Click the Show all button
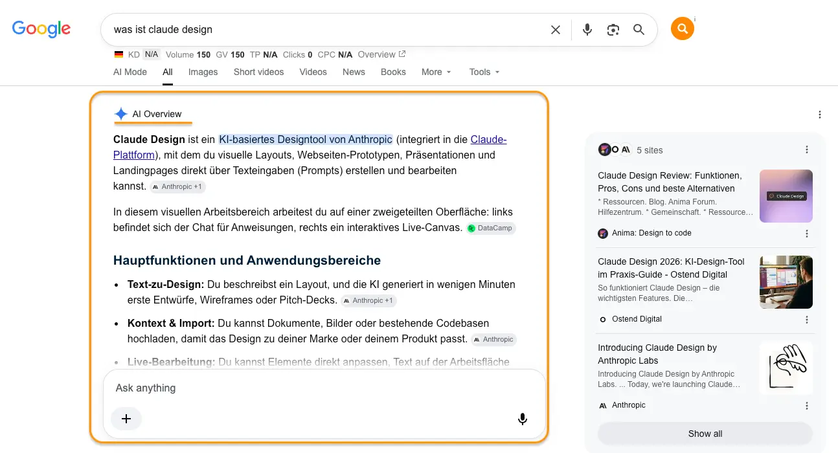 click(x=705, y=434)
